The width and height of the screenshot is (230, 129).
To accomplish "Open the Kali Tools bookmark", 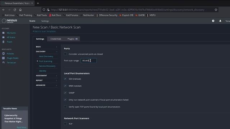I will point(41,15).
